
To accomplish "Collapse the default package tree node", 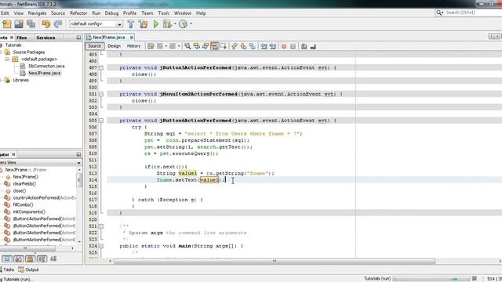I will (x=7, y=60).
